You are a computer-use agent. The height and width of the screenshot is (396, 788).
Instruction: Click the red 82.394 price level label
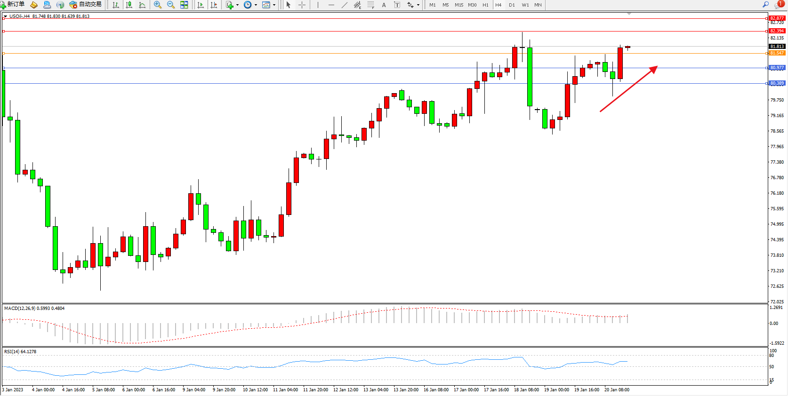[777, 31]
